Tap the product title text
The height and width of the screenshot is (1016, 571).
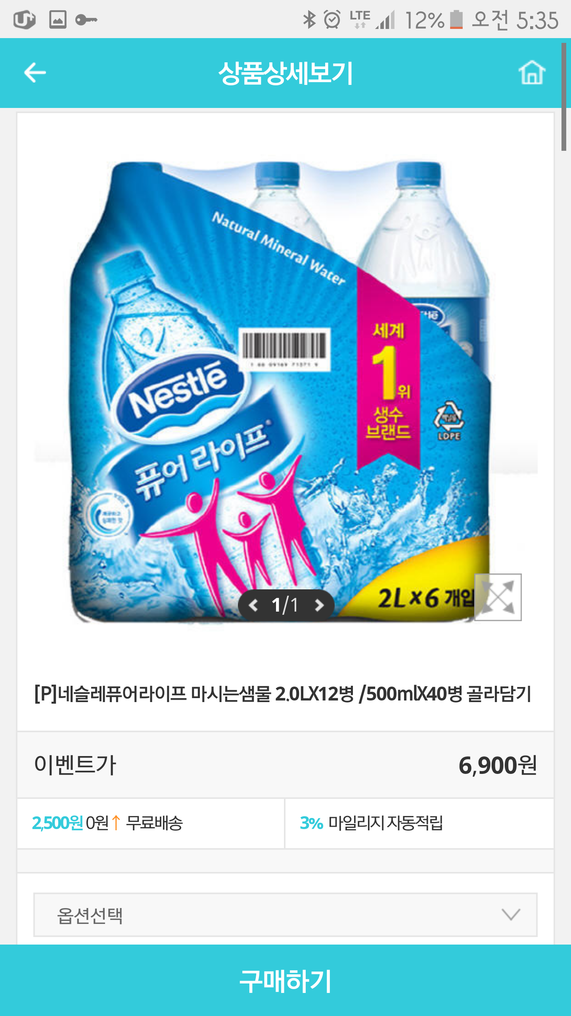pyautogui.click(x=283, y=694)
